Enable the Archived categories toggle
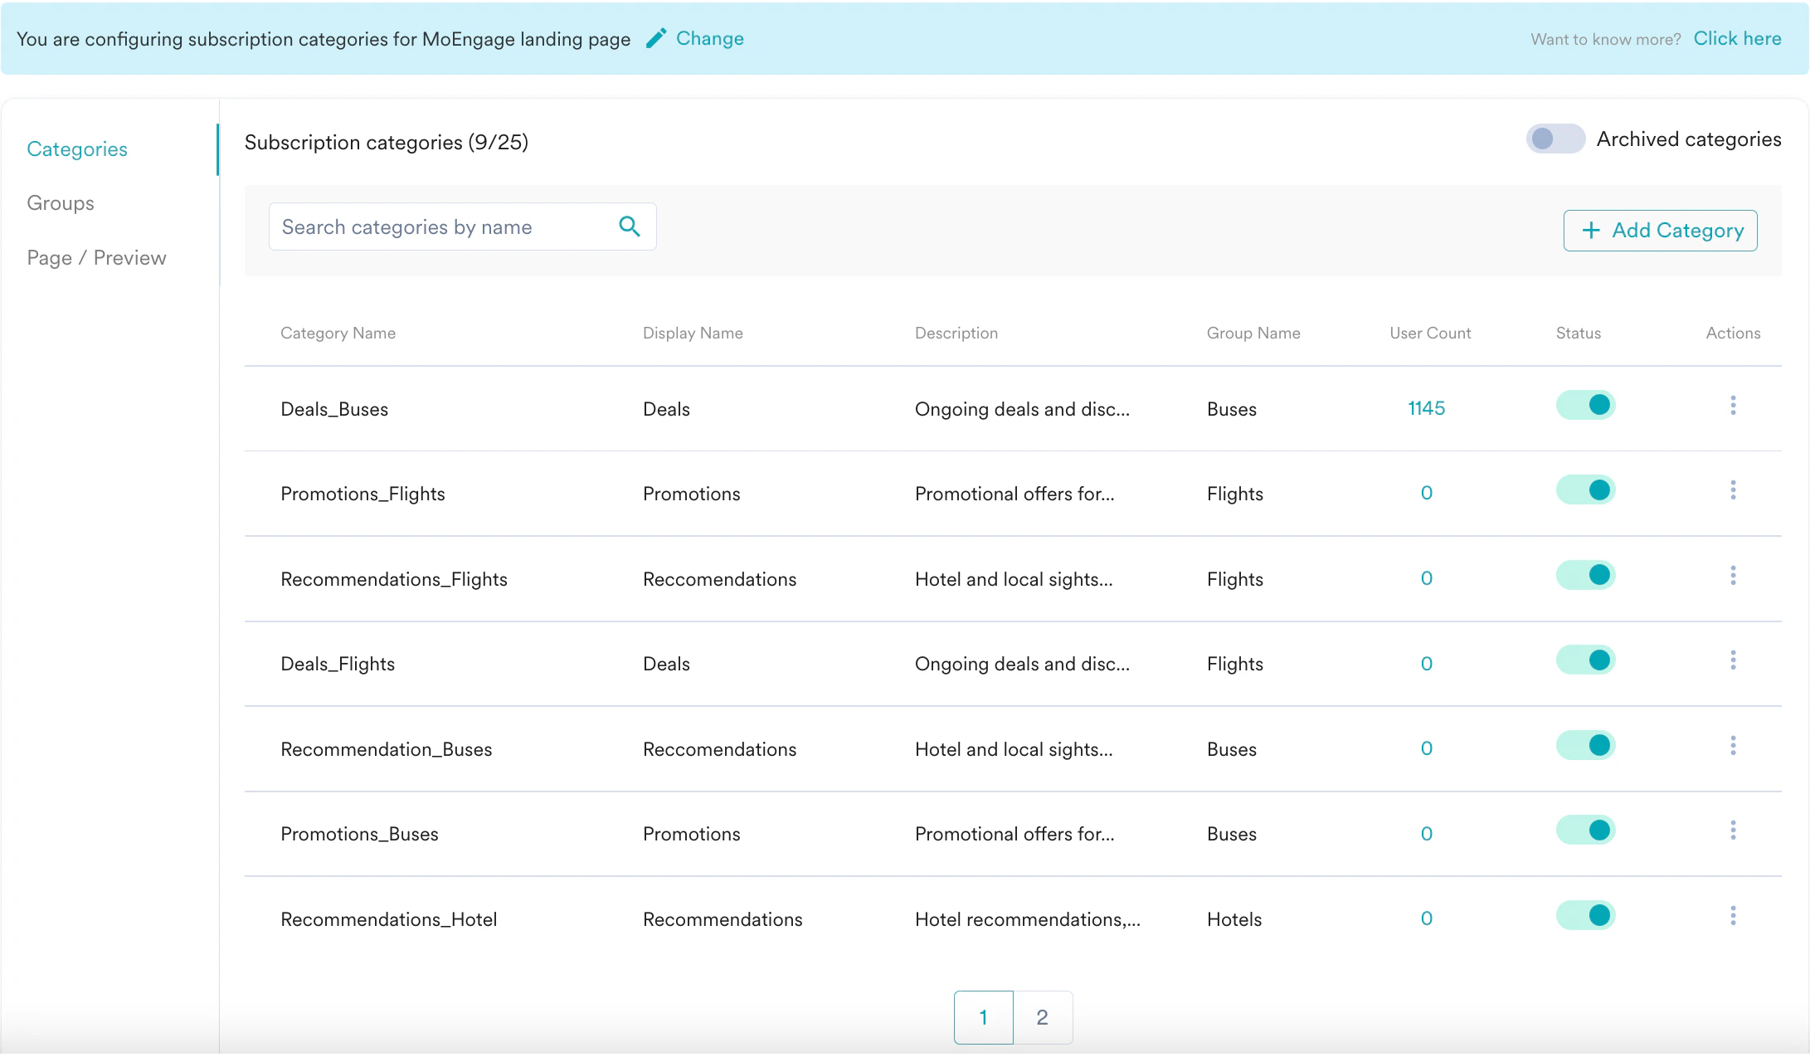Viewport: 1810px width, 1057px height. pos(1555,139)
